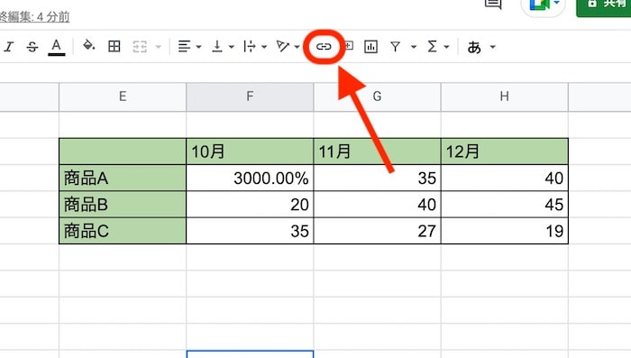Click the insert chart icon
The image size is (631, 358).
click(370, 47)
